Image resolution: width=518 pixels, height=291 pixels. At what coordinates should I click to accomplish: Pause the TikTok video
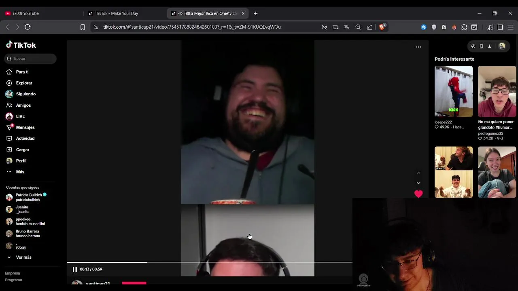click(x=74, y=269)
